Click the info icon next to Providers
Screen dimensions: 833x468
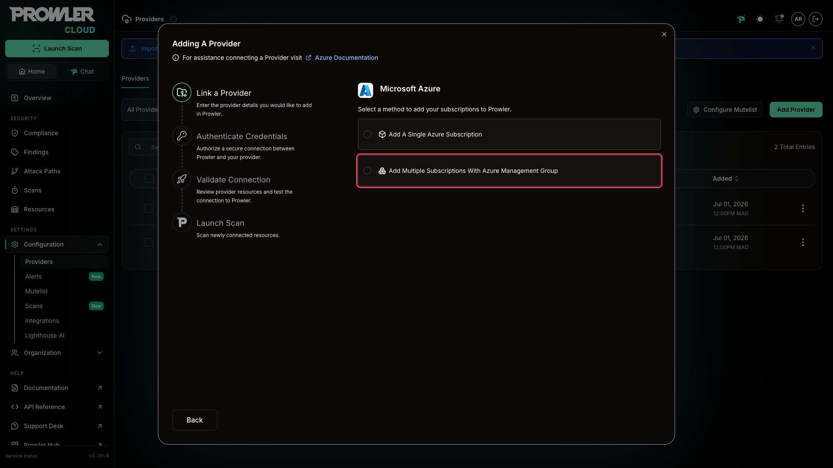(x=174, y=19)
